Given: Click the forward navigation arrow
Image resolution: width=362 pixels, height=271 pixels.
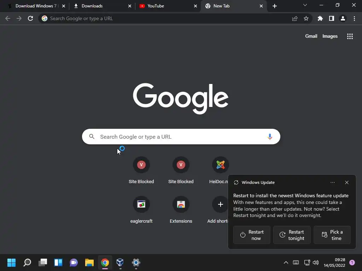Looking at the screenshot, I should click(x=19, y=18).
